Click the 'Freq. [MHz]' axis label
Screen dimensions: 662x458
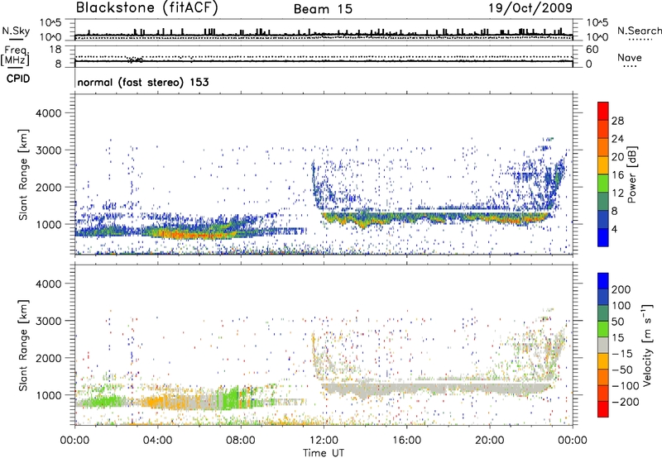[x=15, y=55]
